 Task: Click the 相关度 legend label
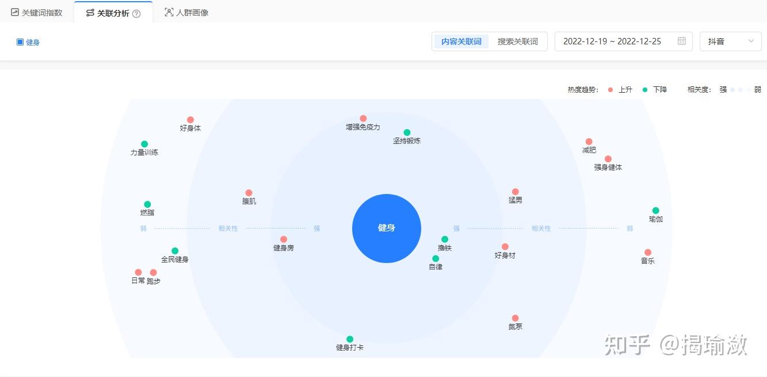pos(700,90)
